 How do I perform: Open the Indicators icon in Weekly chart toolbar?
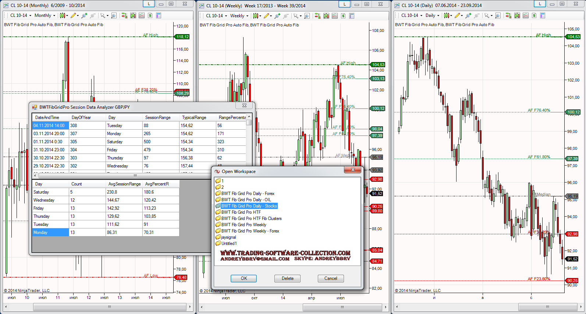334,16
